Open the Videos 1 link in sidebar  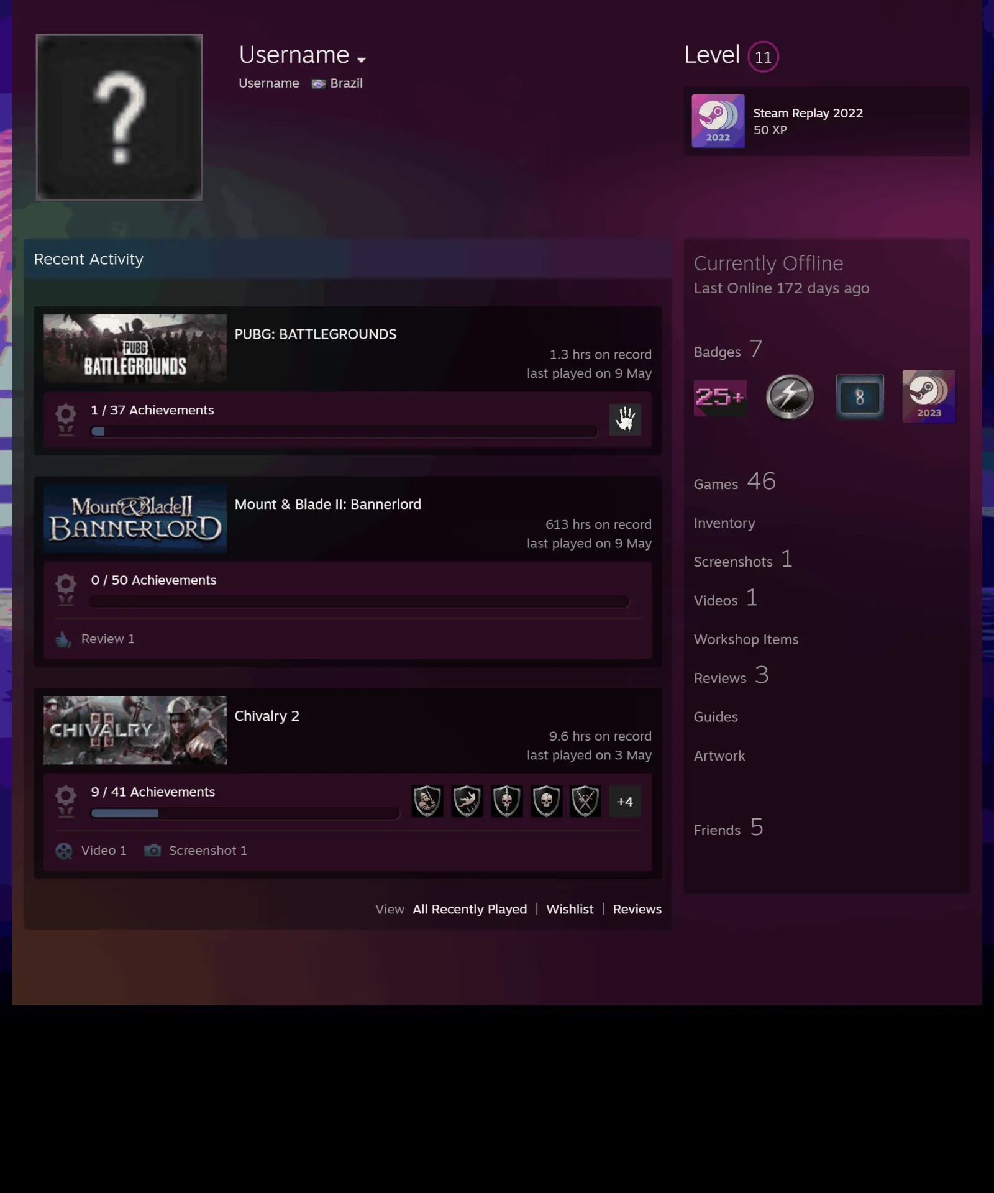[x=726, y=598]
